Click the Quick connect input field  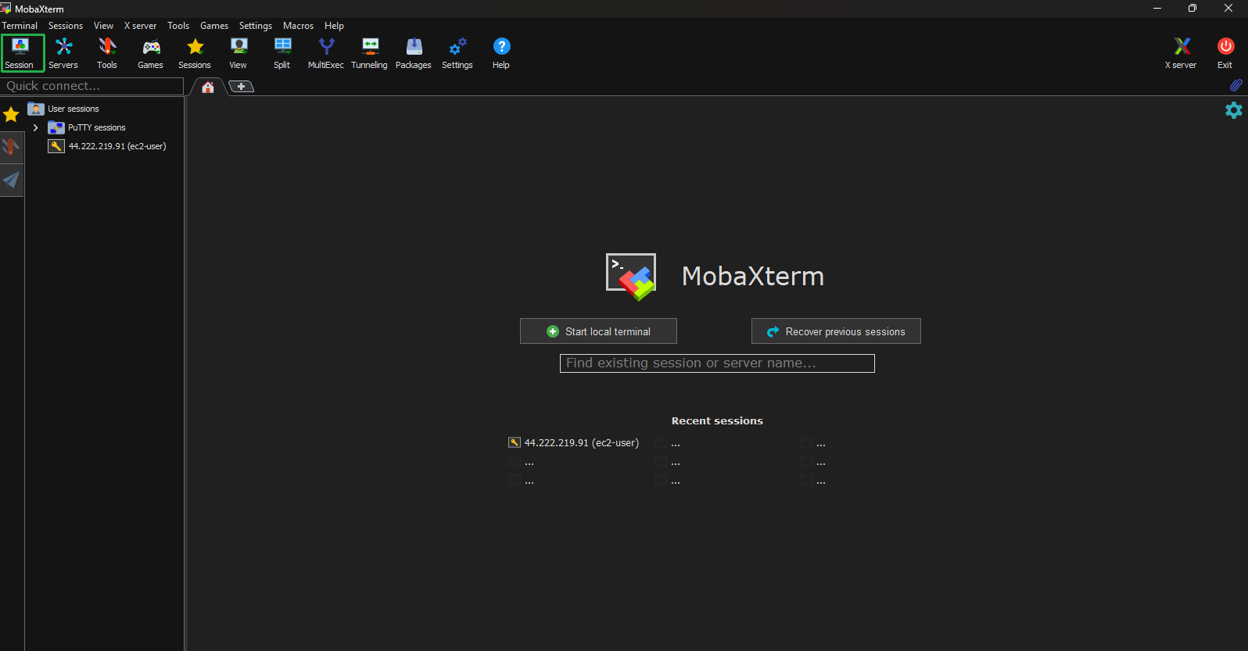pos(92,86)
